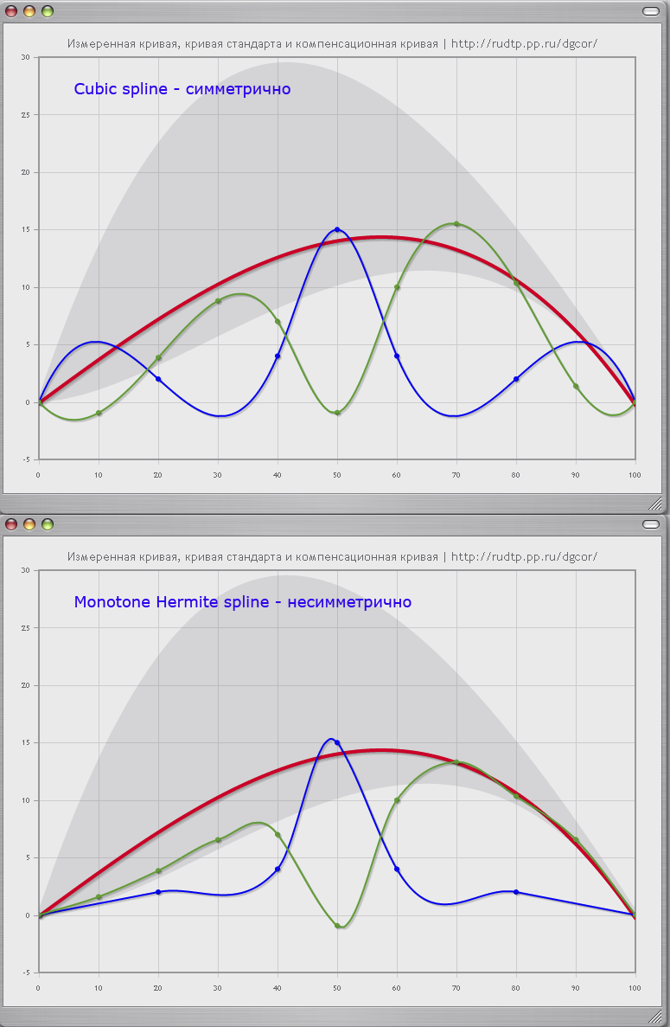Toggle the toolbar pill button in top window

[651, 11]
